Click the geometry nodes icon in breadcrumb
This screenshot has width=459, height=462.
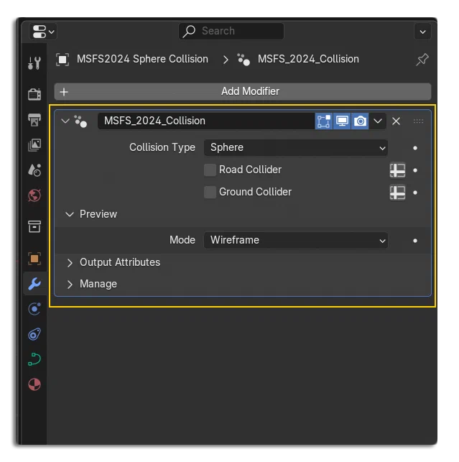[244, 60]
